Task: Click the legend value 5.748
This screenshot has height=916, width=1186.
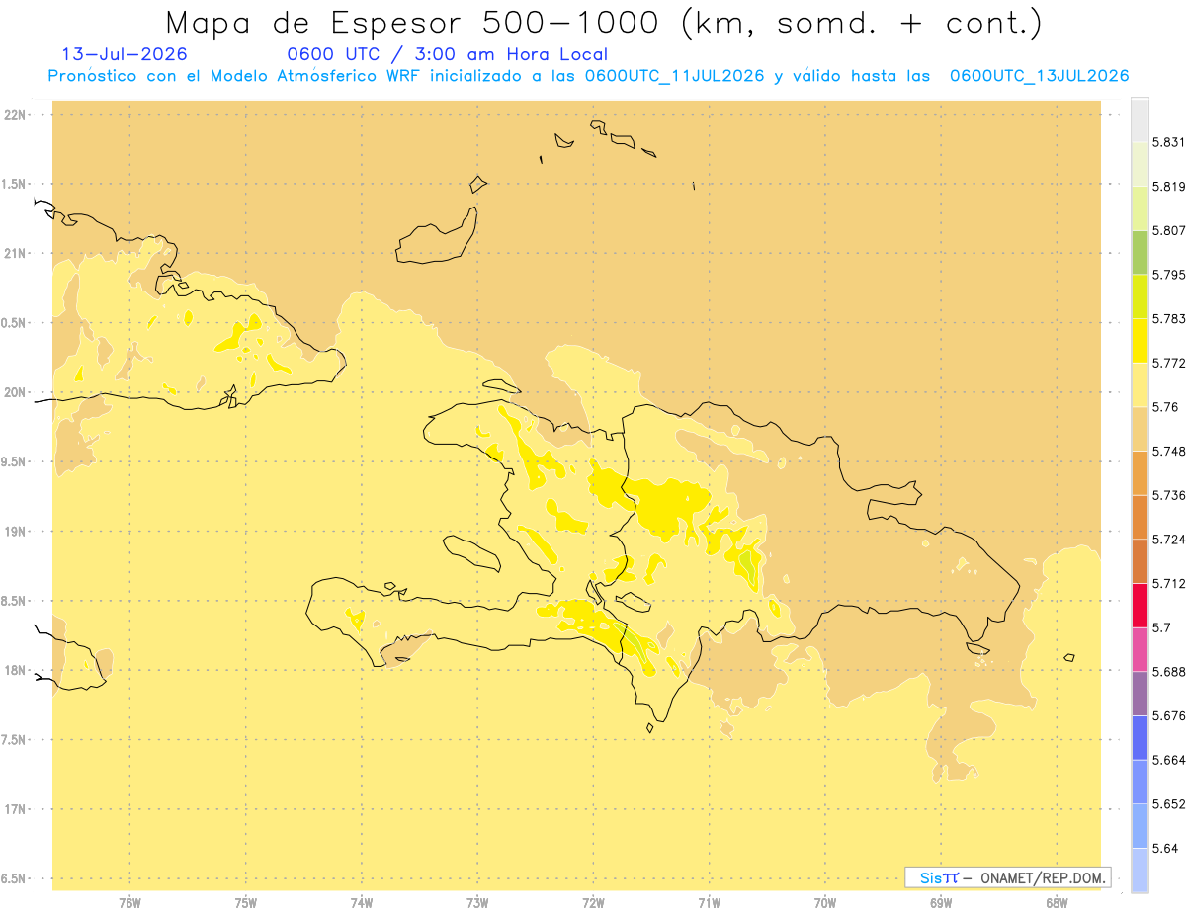Action: pos(1168,452)
